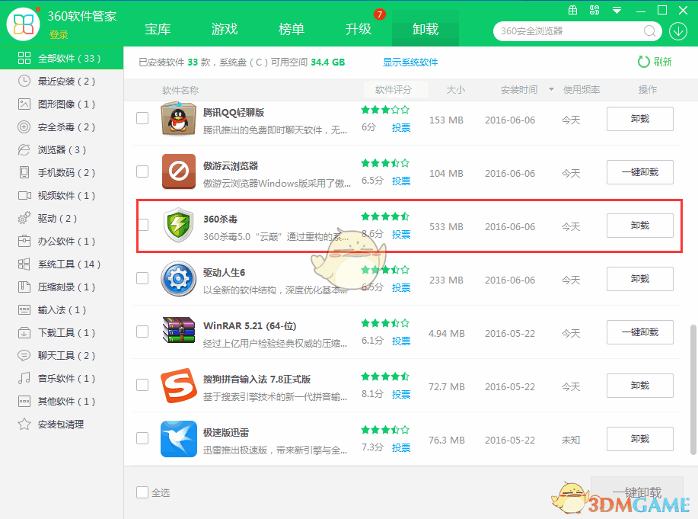
Task: Click the 傲游云浏览器 app icon
Action: [179, 171]
